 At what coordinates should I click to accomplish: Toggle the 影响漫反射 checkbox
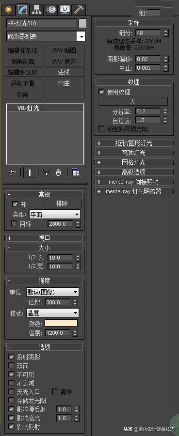pos(12,409)
